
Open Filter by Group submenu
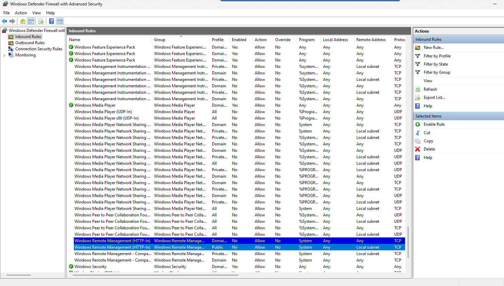[437, 72]
